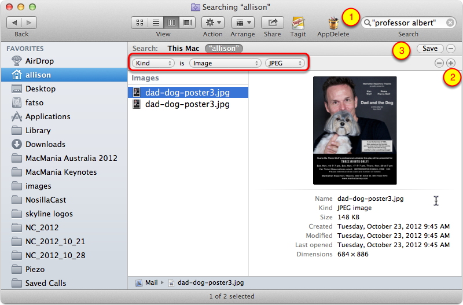
Task: Open the Share toolbar button
Action: pyautogui.click(x=272, y=23)
